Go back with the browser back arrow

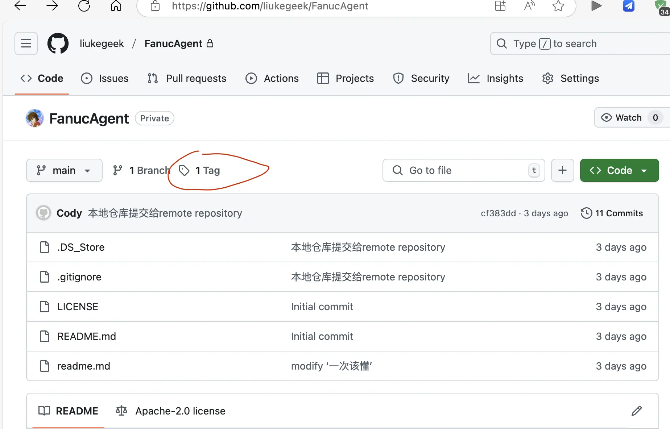pyautogui.click(x=20, y=5)
